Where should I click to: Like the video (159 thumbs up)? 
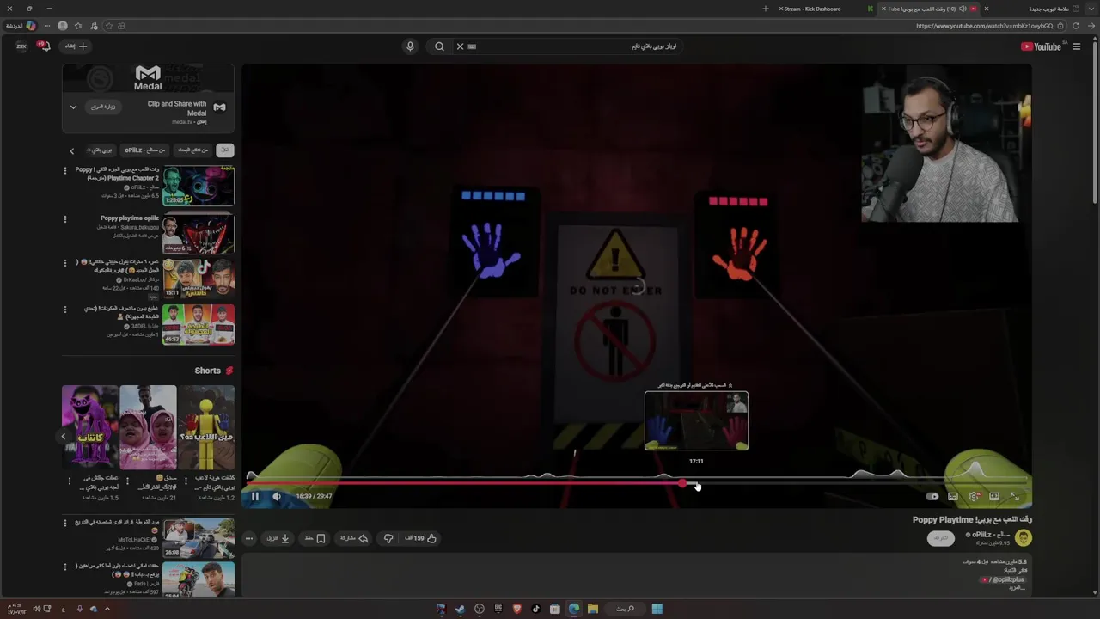click(421, 538)
